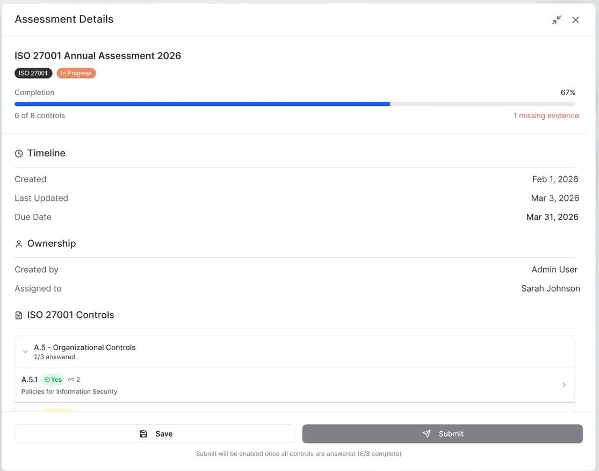Click the assignee name 'Sarah Johnson'
The width and height of the screenshot is (599, 471).
click(x=551, y=289)
